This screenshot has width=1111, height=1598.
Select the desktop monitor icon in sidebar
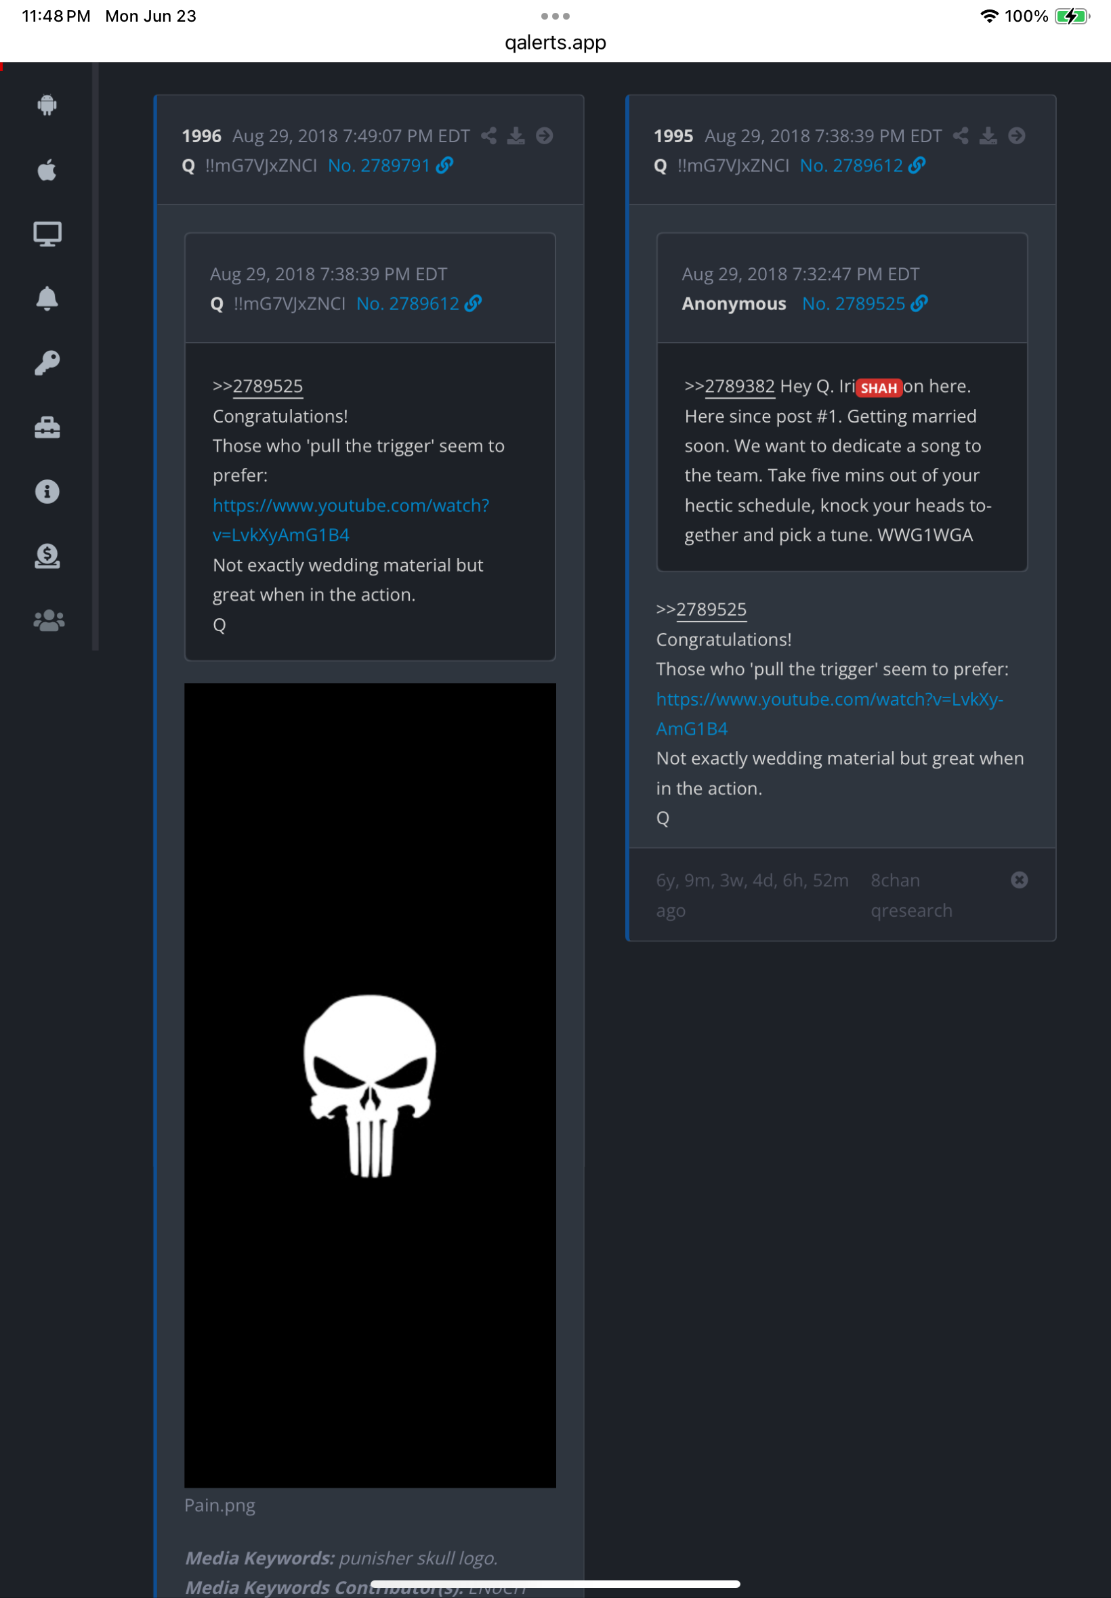point(47,234)
